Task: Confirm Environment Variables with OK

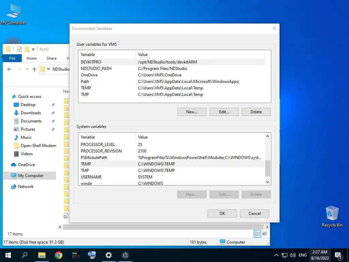Action: pyautogui.click(x=222, y=214)
